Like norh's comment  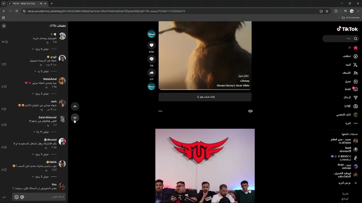[5, 109]
